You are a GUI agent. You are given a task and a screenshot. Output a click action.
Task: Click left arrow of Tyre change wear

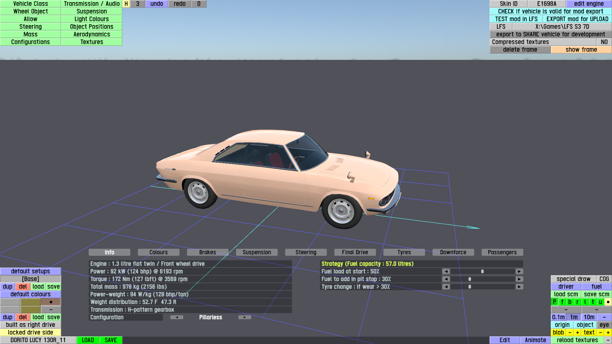pos(446,287)
